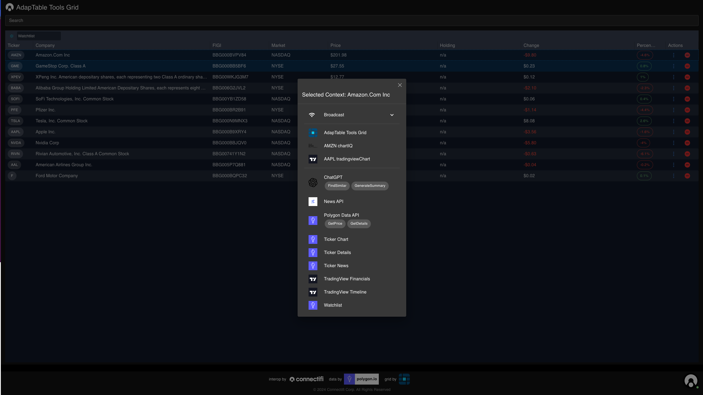
Task: Open the GameStop row three-dot actions menu
Action: point(674,66)
